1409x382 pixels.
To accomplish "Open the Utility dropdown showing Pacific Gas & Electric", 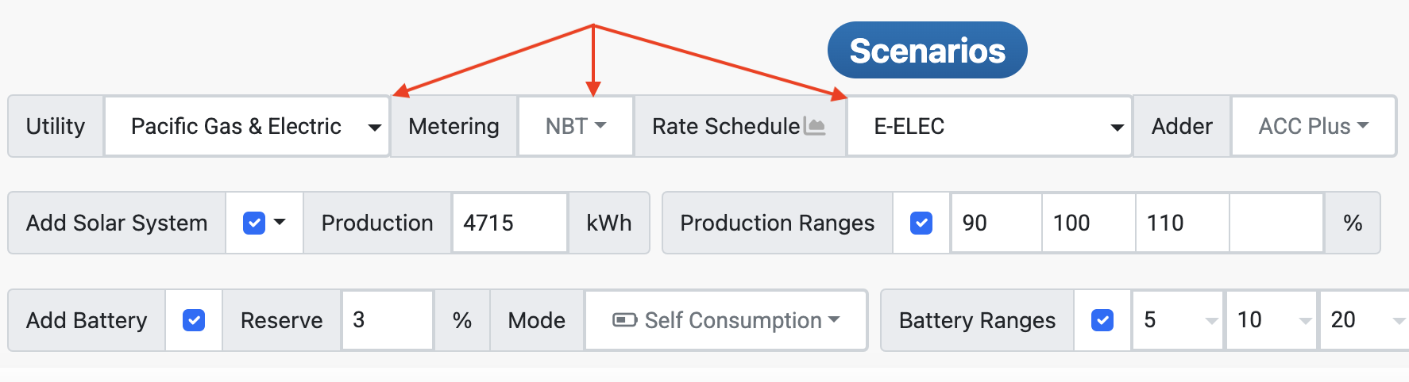I will click(x=246, y=127).
